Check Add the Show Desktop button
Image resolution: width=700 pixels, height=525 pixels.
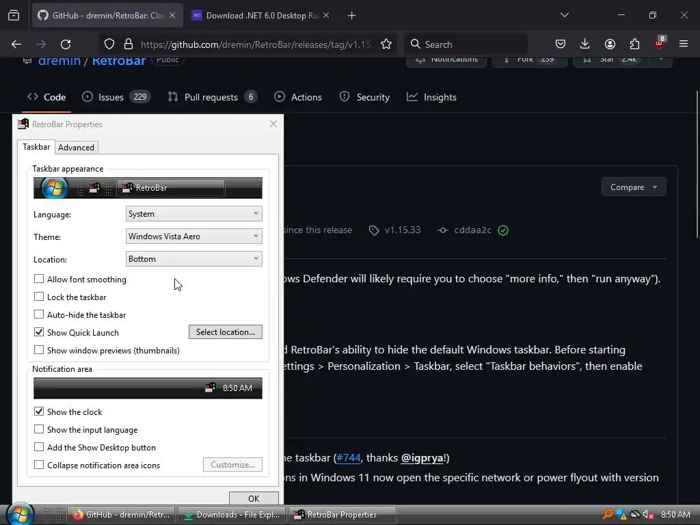click(x=39, y=447)
